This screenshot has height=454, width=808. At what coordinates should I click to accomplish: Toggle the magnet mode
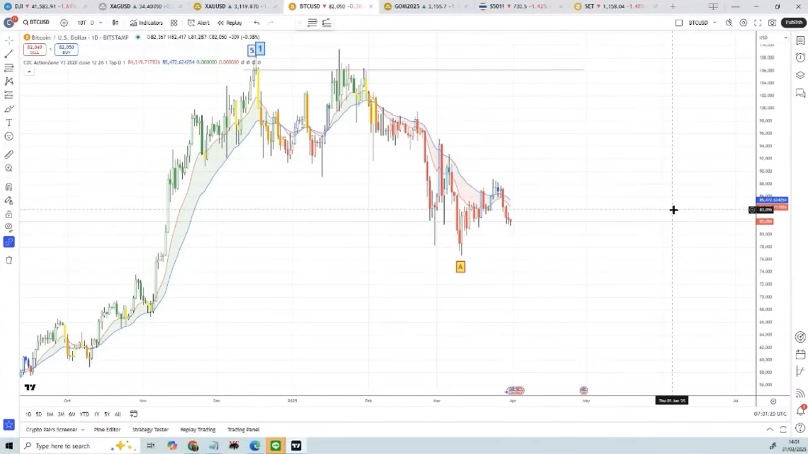(9, 187)
